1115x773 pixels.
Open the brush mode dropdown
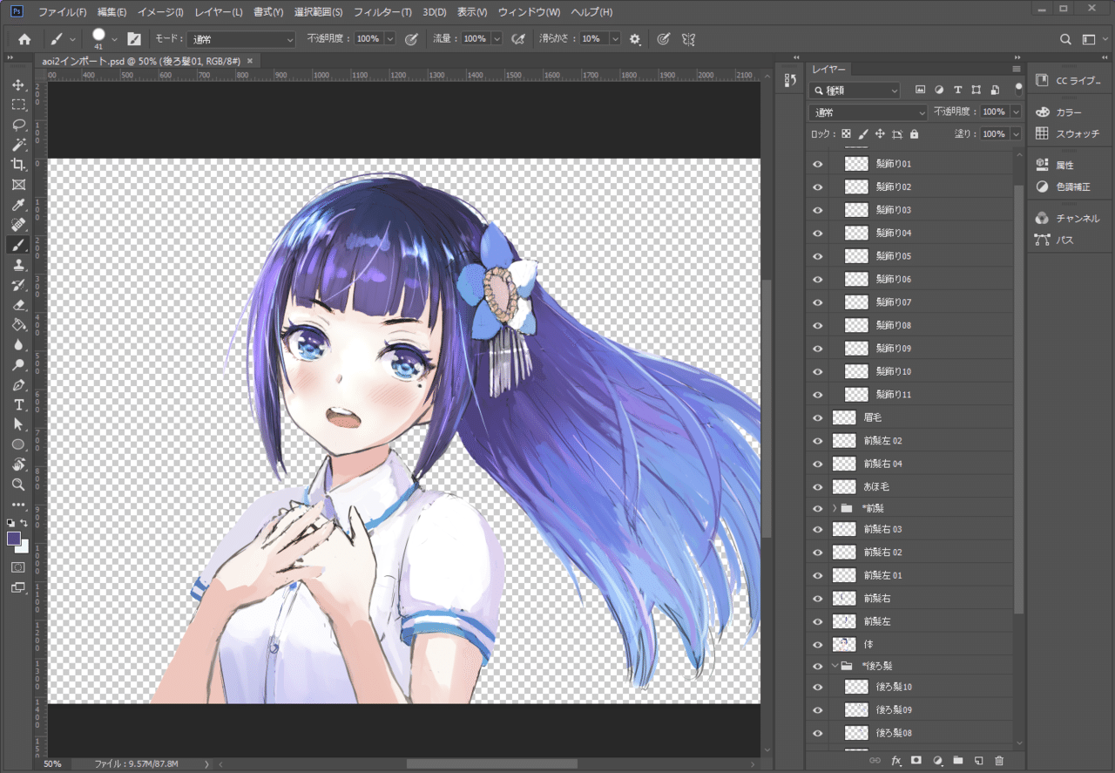(241, 39)
